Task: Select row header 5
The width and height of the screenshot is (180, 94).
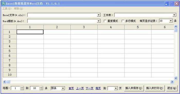Action: (10, 51)
